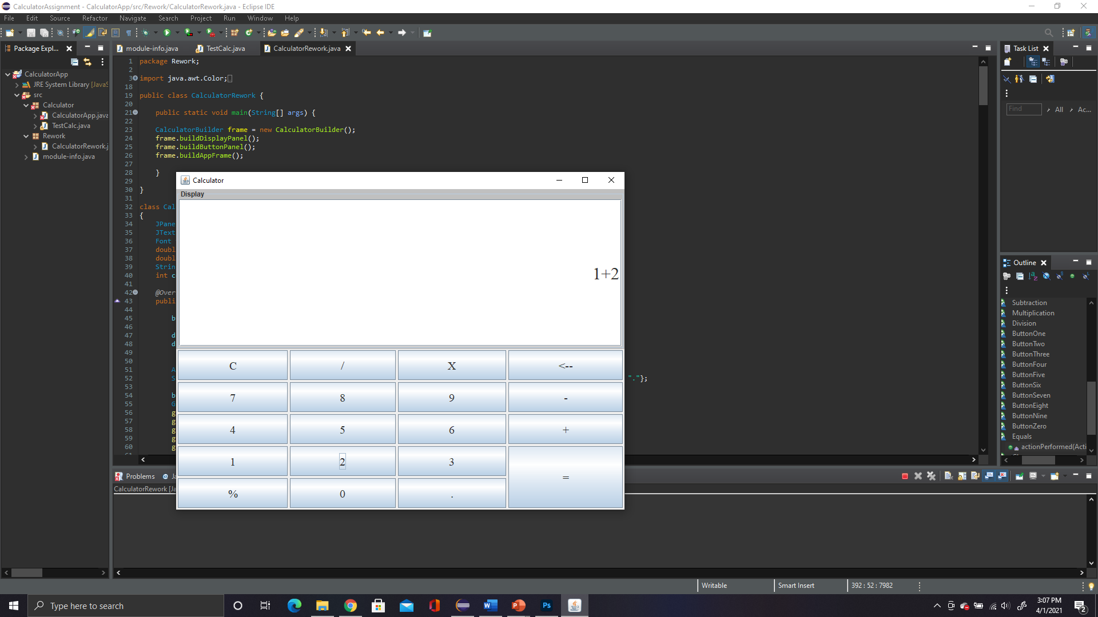
Task: Sort Outline members alphabetically
Action: (1032, 276)
